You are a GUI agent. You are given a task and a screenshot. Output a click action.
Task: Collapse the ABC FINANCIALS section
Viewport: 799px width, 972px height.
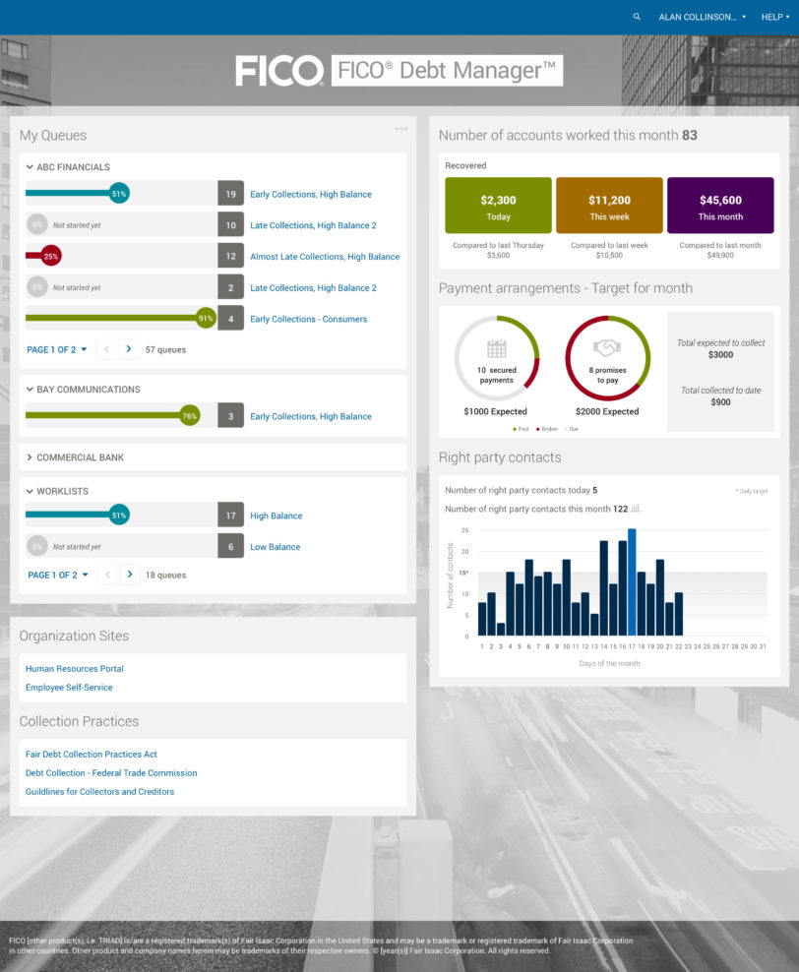click(x=31, y=167)
